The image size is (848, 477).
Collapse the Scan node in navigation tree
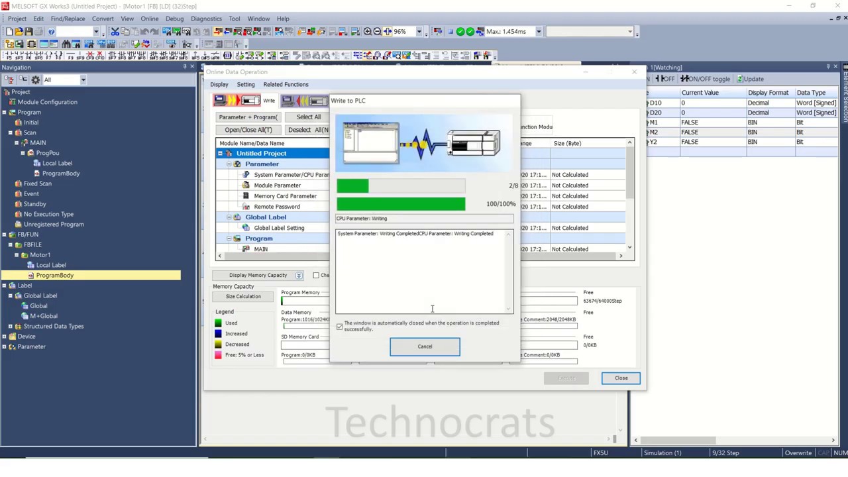(x=10, y=132)
